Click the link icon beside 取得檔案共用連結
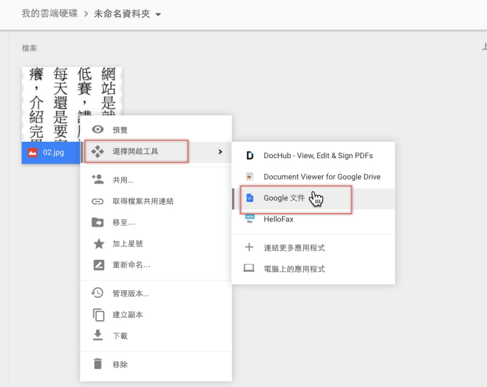This screenshot has width=487, height=387. pos(97,202)
